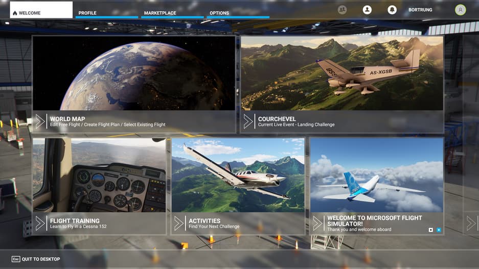479x269 pixels.
Task: Select the blue news page dot
Action: click(439, 230)
